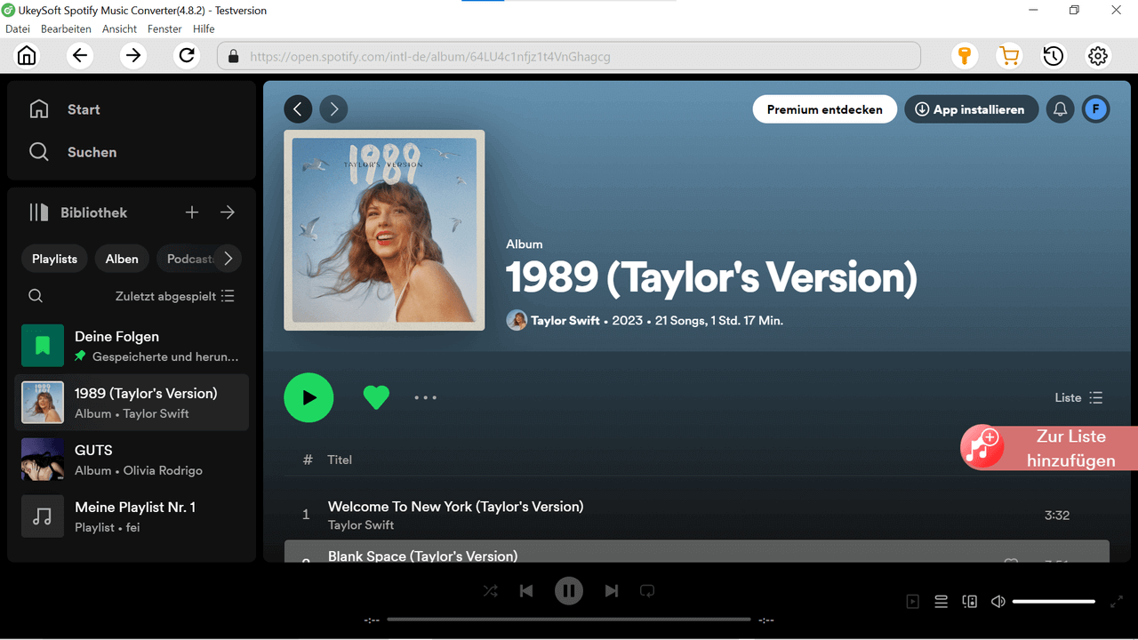Select track Blank Space (Taylor's Version)
The width and height of the screenshot is (1138, 640).
[697, 551]
